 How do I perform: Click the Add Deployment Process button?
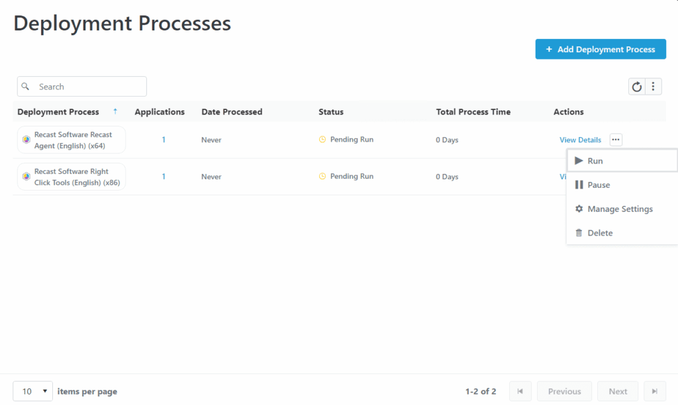pyautogui.click(x=601, y=49)
